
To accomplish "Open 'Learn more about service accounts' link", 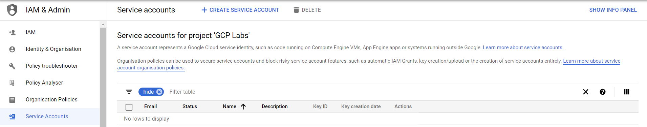I will pos(523,47).
